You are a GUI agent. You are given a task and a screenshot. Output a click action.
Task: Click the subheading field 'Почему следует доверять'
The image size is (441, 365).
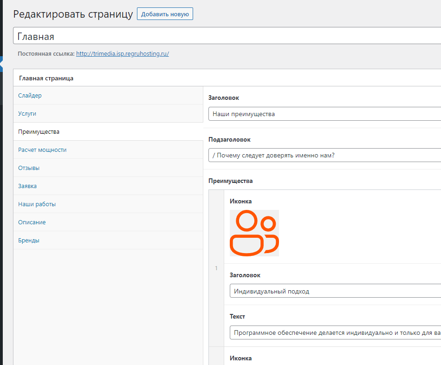(324, 156)
